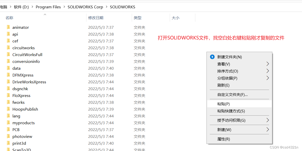
Task: Click the CircuitWorksFull folder icon
Action: (x=8, y=55)
